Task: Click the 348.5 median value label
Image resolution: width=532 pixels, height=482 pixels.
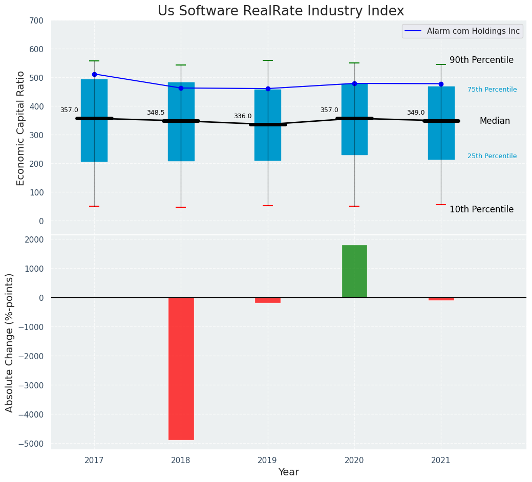Action: click(x=156, y=113)
